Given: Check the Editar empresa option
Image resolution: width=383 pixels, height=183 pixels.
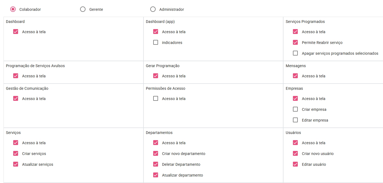Looking at the screenshot, I should (295, 120).
